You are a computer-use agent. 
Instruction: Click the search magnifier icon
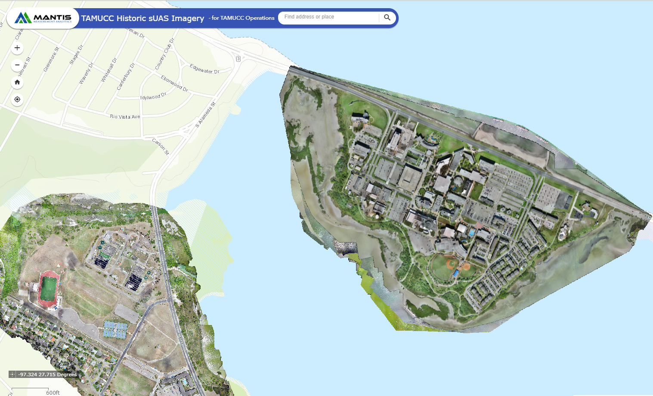coord(387,18)
